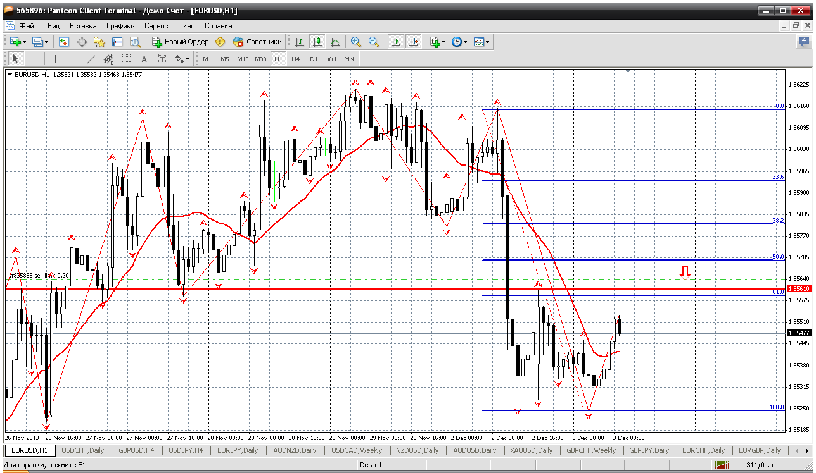Open the Navigator folder-star icon

pyautogui.click(x=99, y=42)
